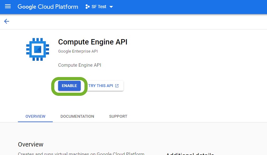Image resolution: width=267 pixels, height=155 pixels.
Task: Click the TRY THIS API button
Action: pos(104,86)
